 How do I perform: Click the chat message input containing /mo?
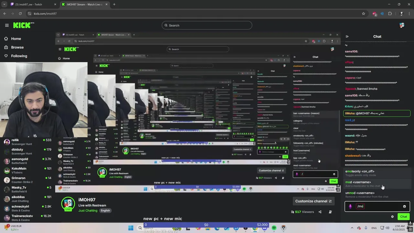point(377,206)
